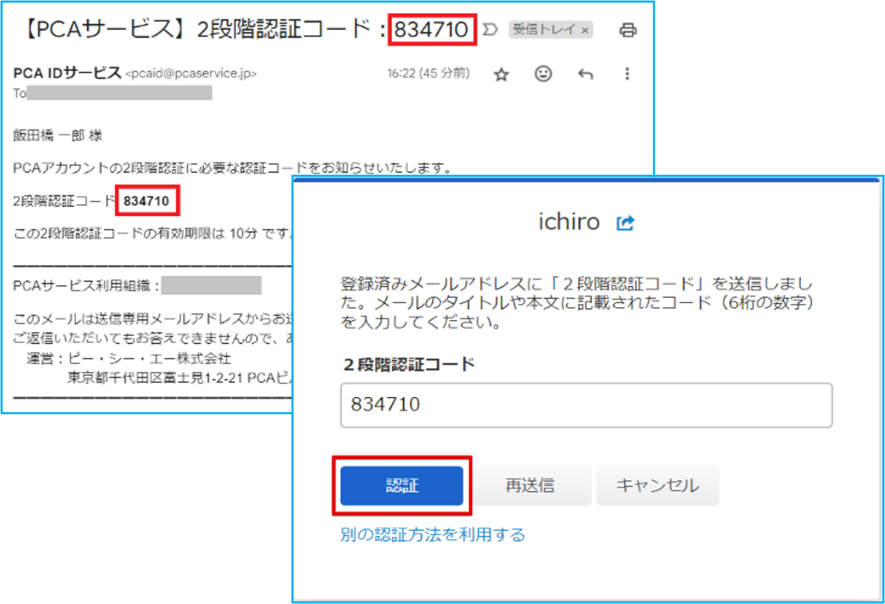The width and height of the screenshot is (885, 604).
Task: Click the PCAサービス利用組織 line
Action: 137,286
